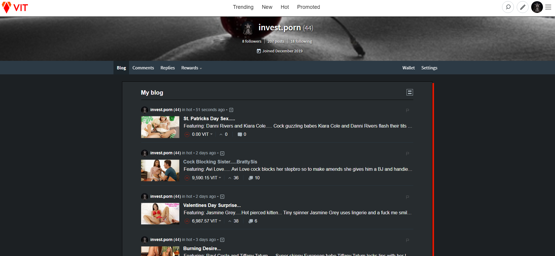The width and height of the screenshot is (555, 256).
Task: Click the hot tag on the 3 days ago post
Action: (x=189, y=240)
